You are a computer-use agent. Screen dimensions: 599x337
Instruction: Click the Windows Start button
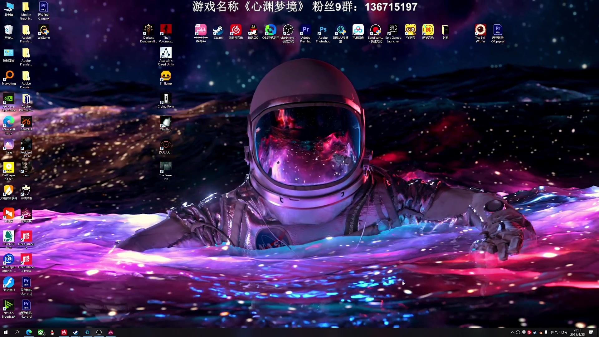pyautogui.click(x=5, y=332)
